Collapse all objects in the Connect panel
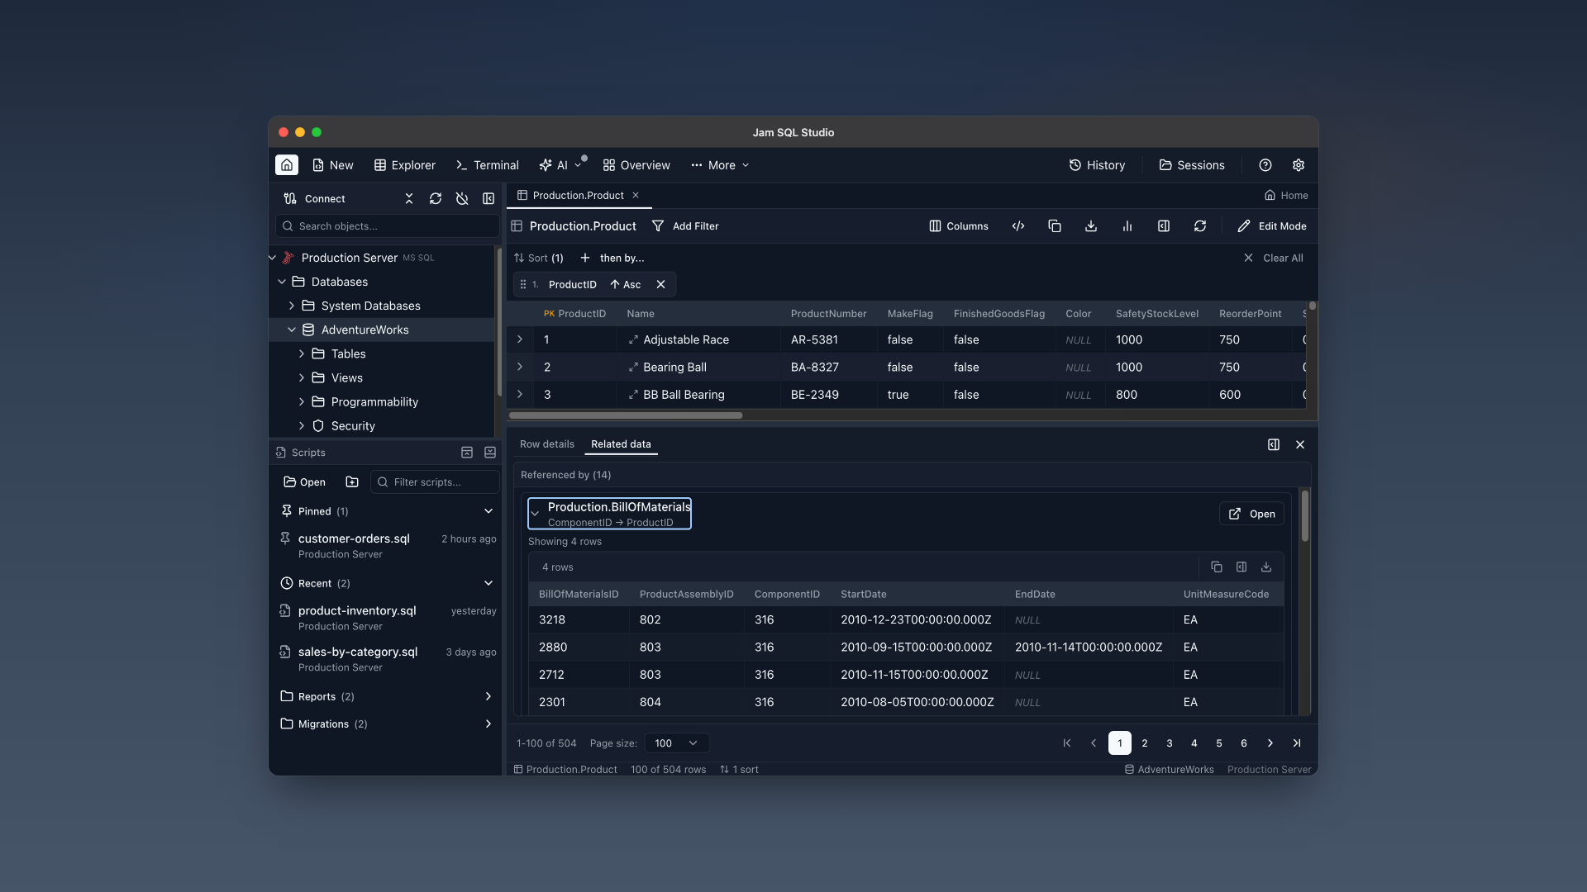This screenshot has height=892, width=1587. click(x=408, y=198)
